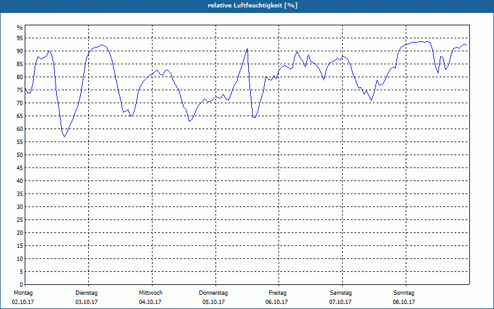The width and height of the screenshot is (494, 309).
Task: Click the 'Sonntag' day label
Action: [x=404, y=293]
